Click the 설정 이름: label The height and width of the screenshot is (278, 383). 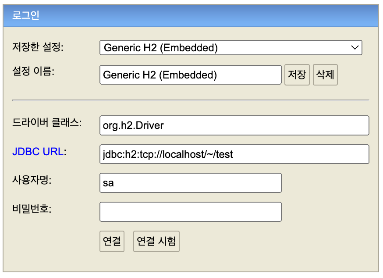(x=33, y=71)
